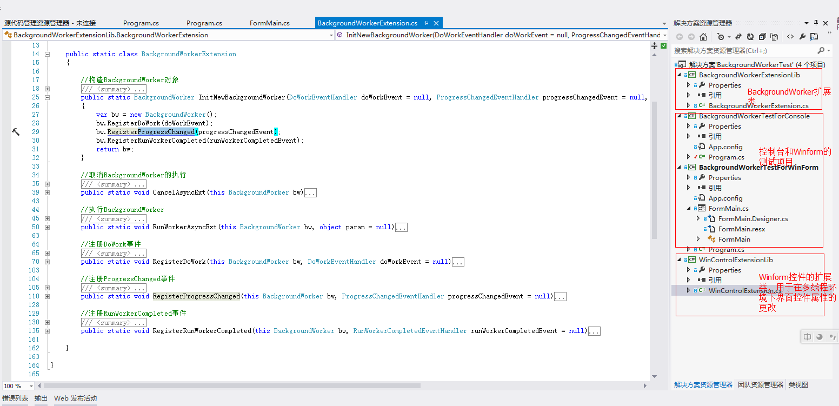
Task: Close the BackgroundWorkerExtension.cs tab
Action: (436, 23)
